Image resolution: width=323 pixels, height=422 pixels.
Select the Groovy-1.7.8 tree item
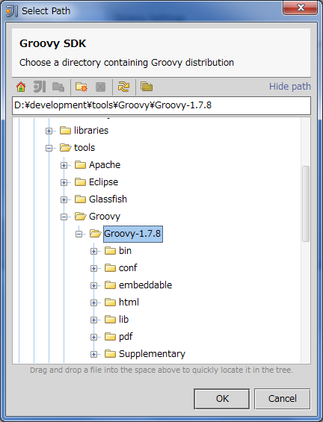[x=133, y=234]
